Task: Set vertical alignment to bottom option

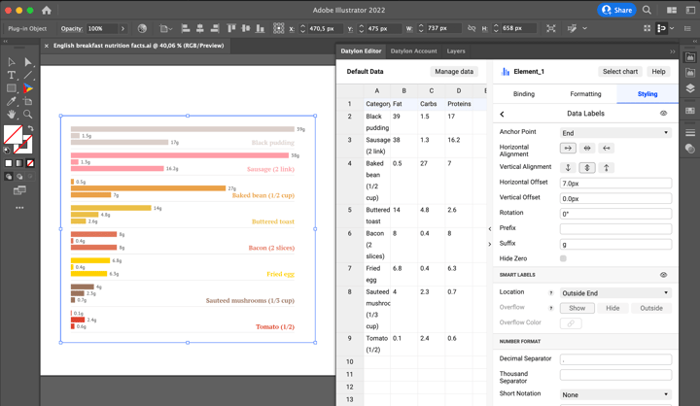Action: click(568, 168)
